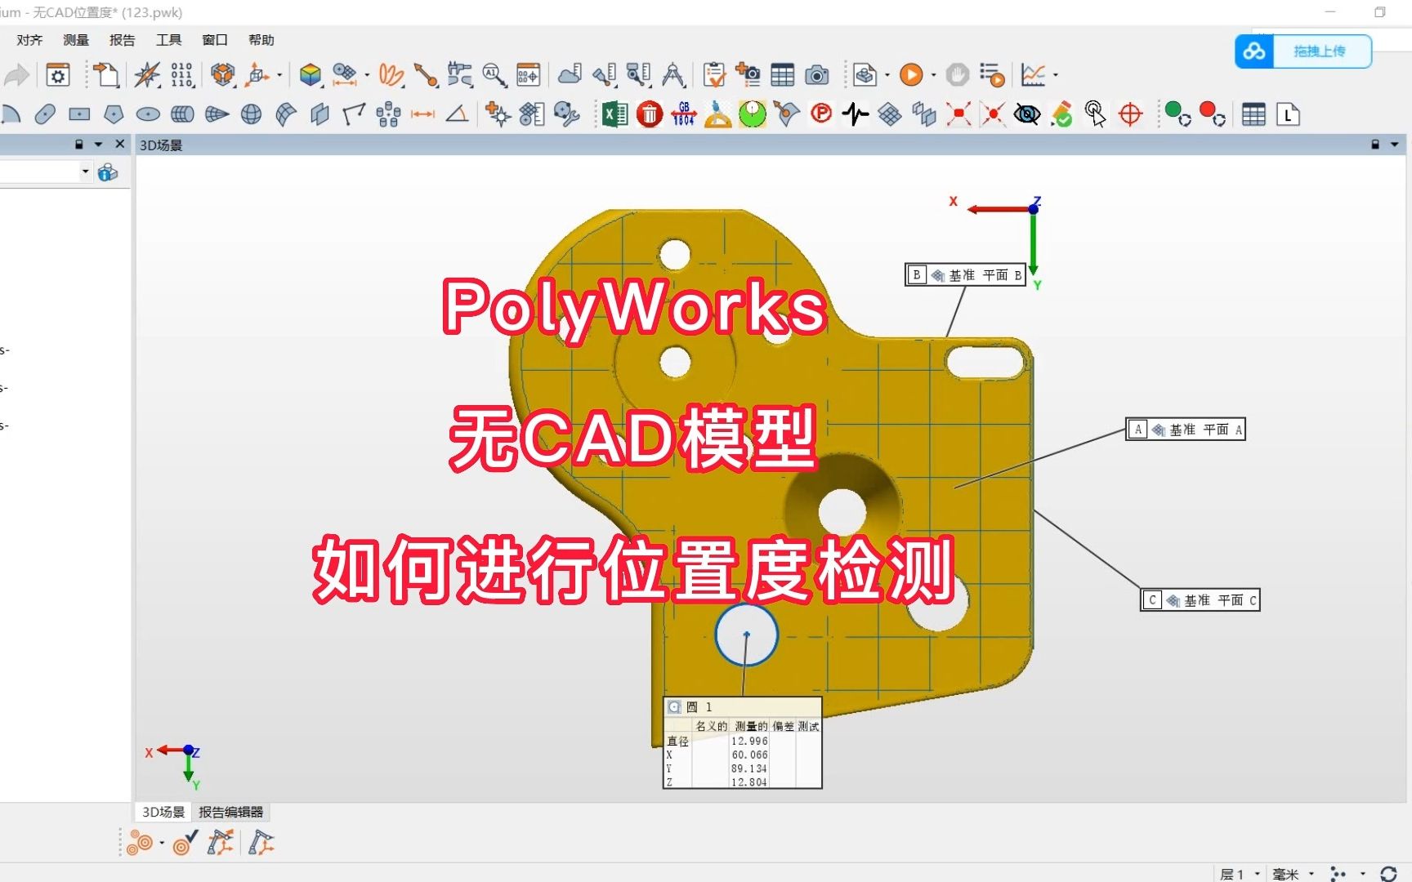The height and width of the screenshot is (882, 1412).
Task: Open the 报告 menu
Action: click(123, 40)
